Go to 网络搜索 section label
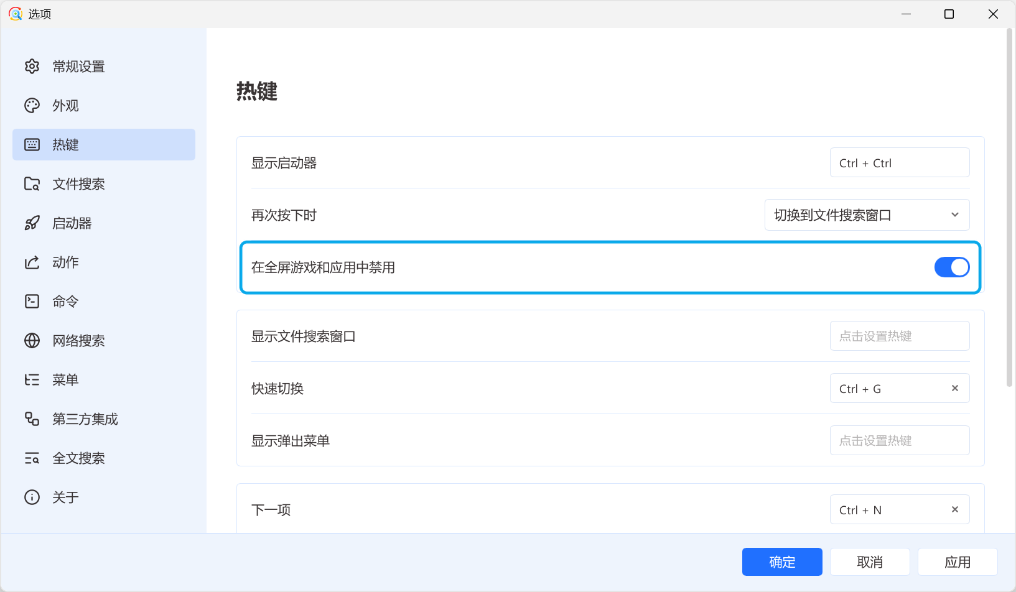1016x592 pixels. pos(78,341)
